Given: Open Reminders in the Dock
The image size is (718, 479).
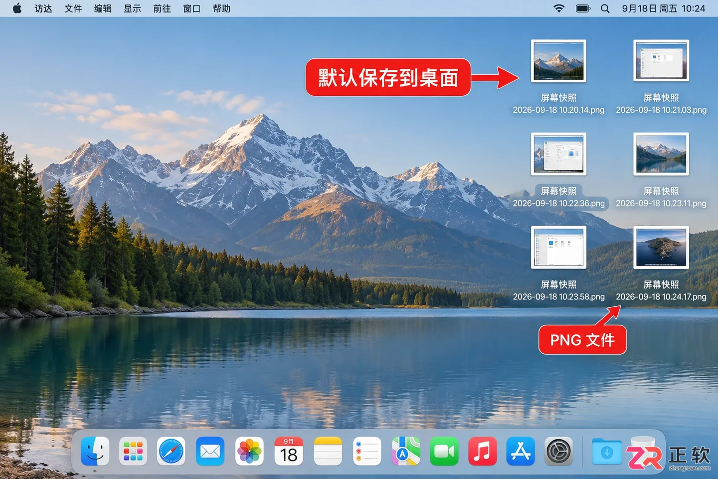Looking at the screenshot, I should (x=366, y=452).
